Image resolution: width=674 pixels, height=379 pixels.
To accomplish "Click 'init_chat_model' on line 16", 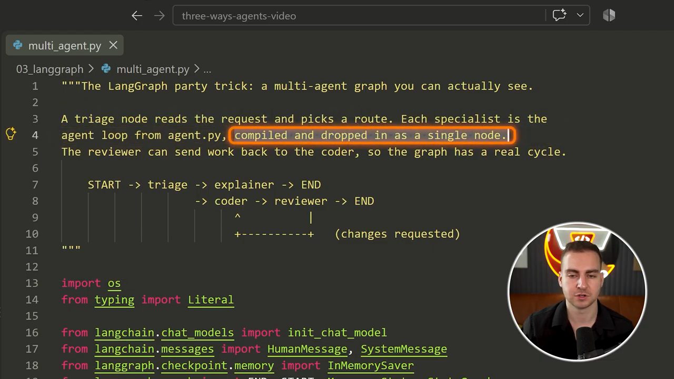I will 337,333.
